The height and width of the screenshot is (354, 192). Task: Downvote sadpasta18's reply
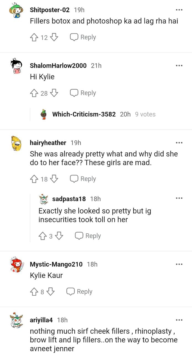(x=59, y=236)
